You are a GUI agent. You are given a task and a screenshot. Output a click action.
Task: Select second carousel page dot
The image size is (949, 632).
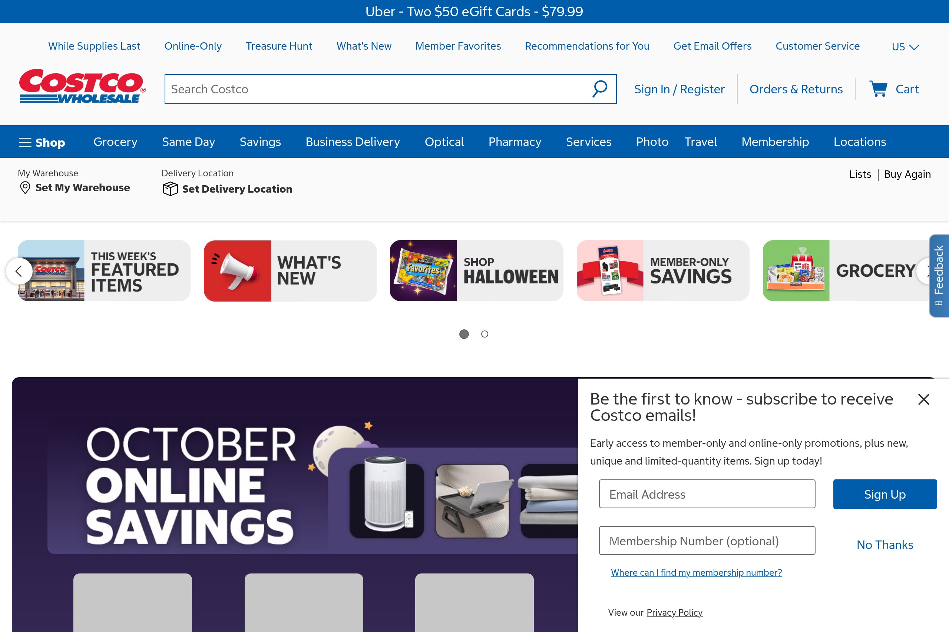[485, 334]
